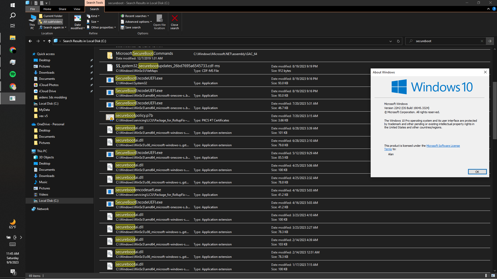Open the File Explorer taskbar icon
Screen dimensions: 497x279
12,38
